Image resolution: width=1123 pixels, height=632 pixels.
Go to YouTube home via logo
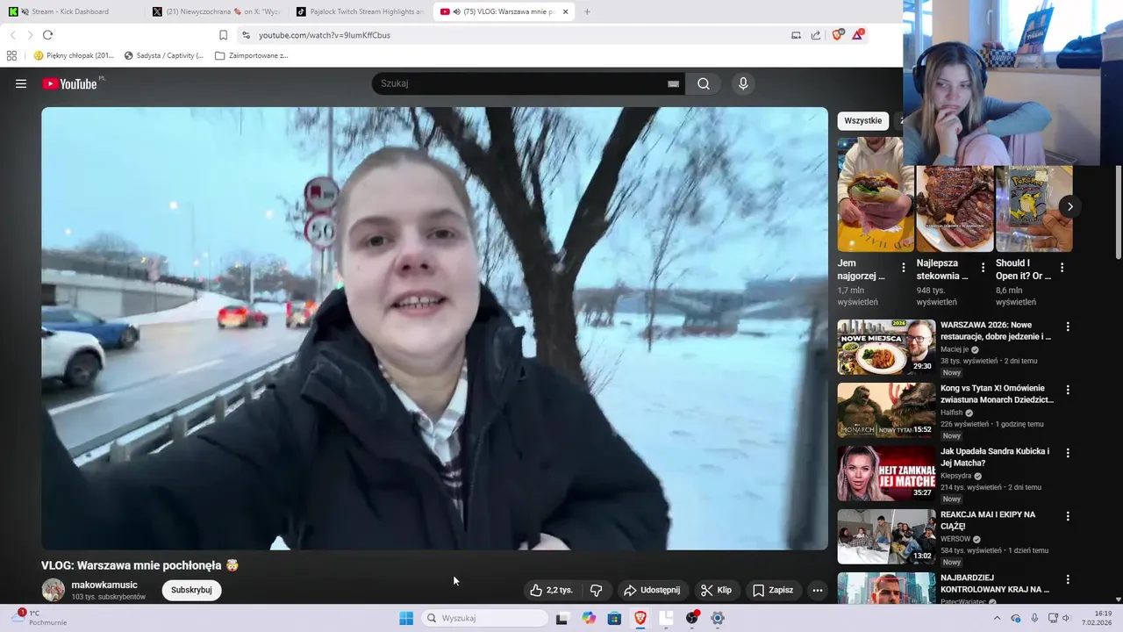(x=69, y=84)
